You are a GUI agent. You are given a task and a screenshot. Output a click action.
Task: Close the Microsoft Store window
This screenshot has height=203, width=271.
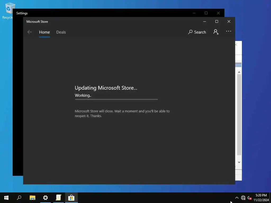[229, 21]
